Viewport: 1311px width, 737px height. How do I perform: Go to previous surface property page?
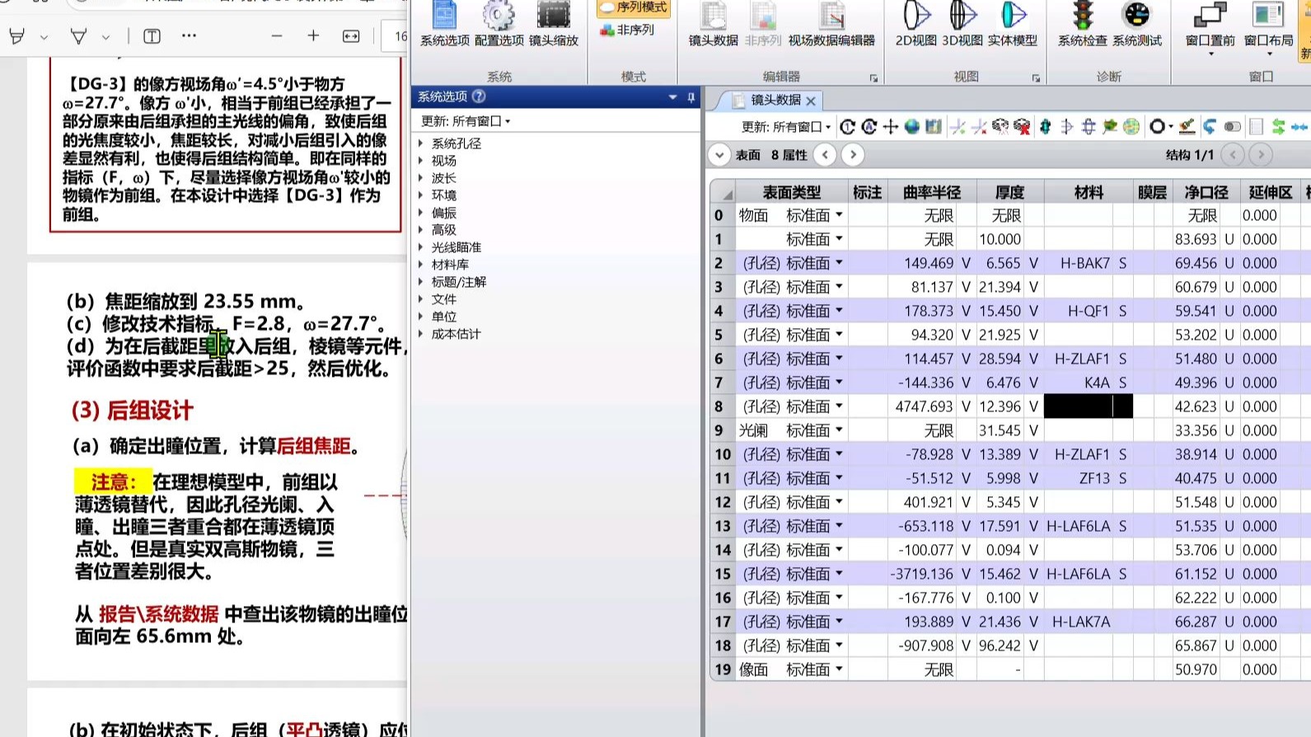pos(825,155)
